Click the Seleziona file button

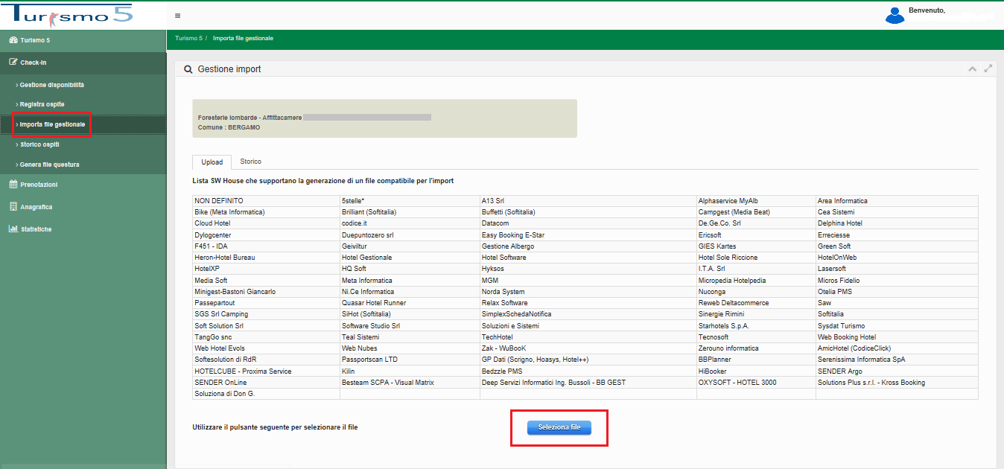559,427
